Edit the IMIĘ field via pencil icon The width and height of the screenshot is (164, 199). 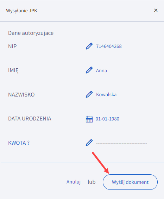(x=89, y=70)
